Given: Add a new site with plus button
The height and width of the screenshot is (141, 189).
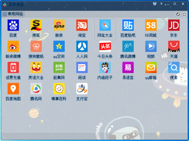Looking at the screenshot, I should [x=184, y=14].
